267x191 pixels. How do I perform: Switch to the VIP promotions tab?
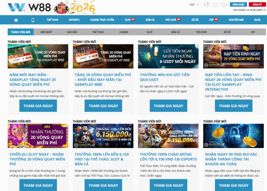(253, 32)
